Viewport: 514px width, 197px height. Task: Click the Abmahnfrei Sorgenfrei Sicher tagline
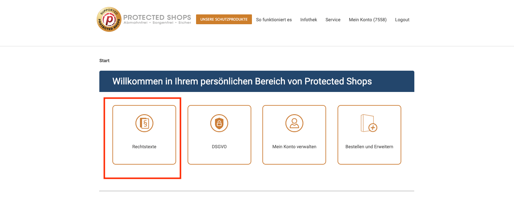tap(157, 23)
